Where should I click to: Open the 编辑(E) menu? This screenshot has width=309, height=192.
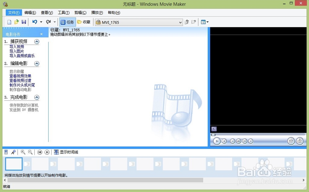[30, 13]
